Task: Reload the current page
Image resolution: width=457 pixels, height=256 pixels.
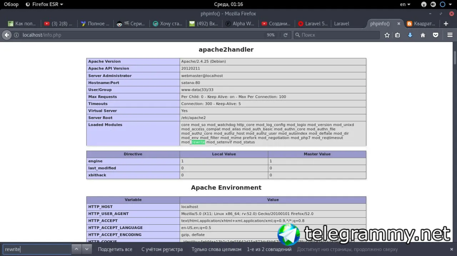Action: click(x=286, y=35)
